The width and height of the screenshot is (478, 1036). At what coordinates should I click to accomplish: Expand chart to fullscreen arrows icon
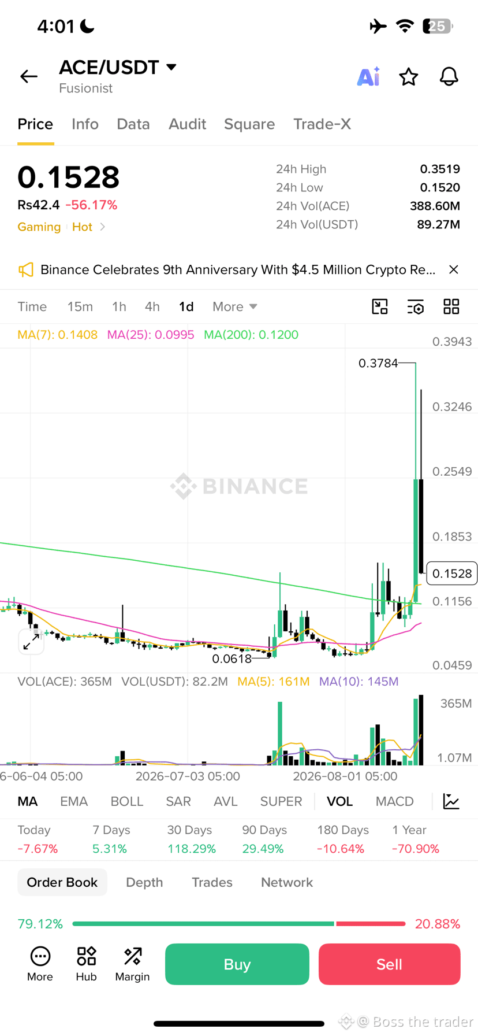[x=31, y=641]
